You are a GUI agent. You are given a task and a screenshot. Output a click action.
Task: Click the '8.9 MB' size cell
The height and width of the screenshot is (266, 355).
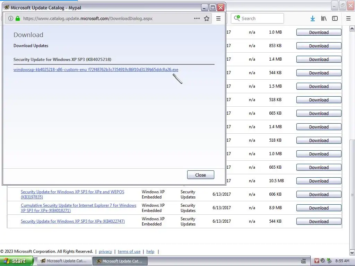click(x=275, y=208)
